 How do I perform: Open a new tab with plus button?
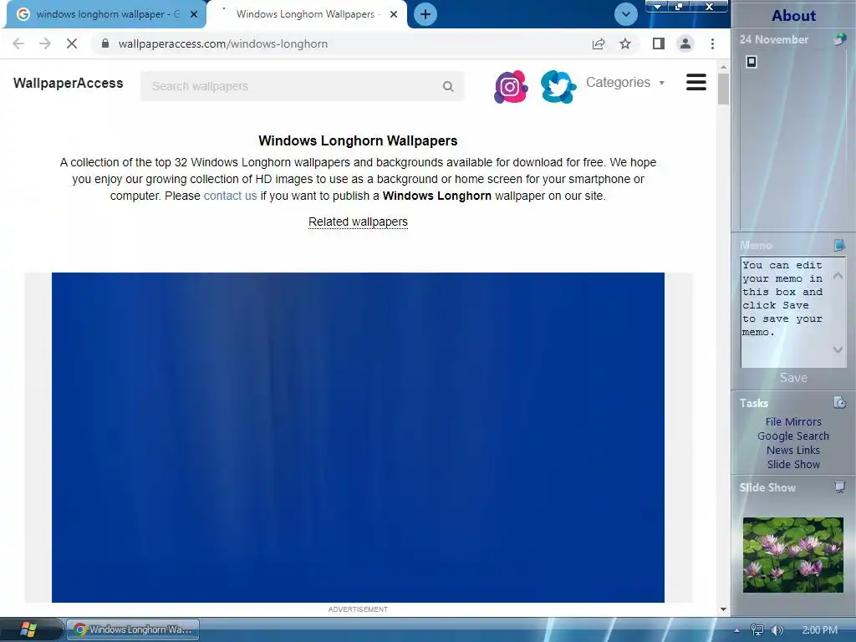[425, 14]
